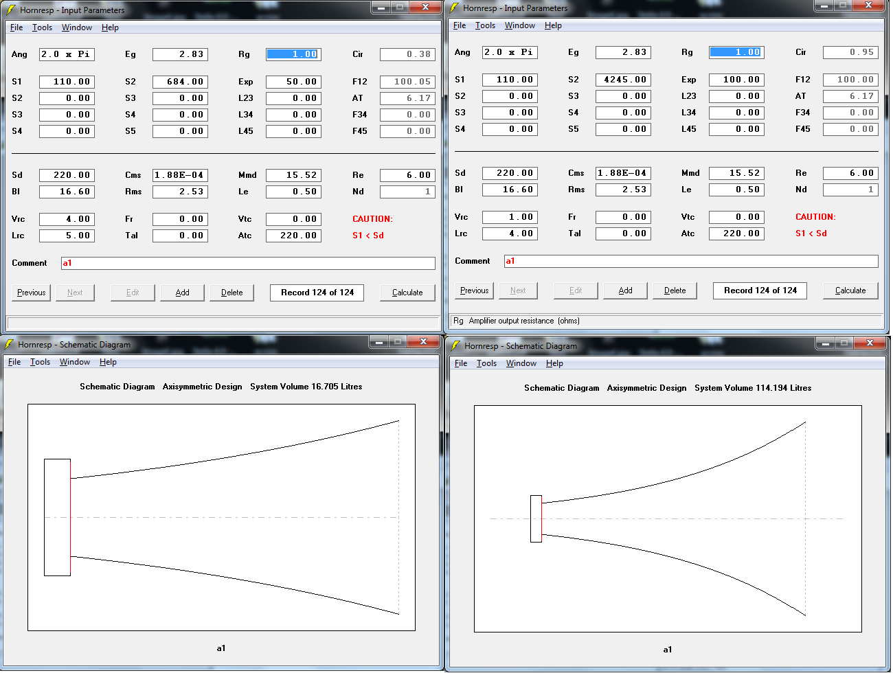The image size is (893, 673).
Task: Open Help menu in left Schematic Diagram window
Action: (x=108, y=362)
